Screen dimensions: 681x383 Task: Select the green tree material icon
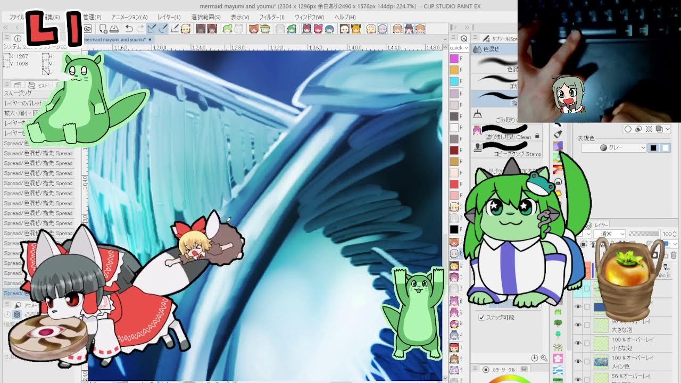558,323
